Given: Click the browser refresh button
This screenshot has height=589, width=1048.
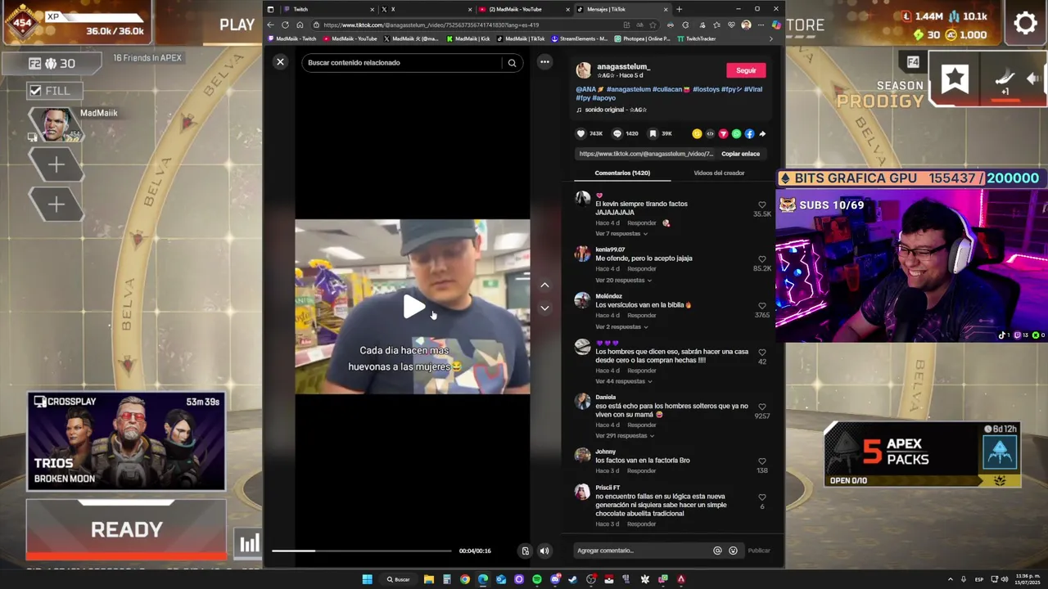Looking at the screenshot, I should click(285, 25).
